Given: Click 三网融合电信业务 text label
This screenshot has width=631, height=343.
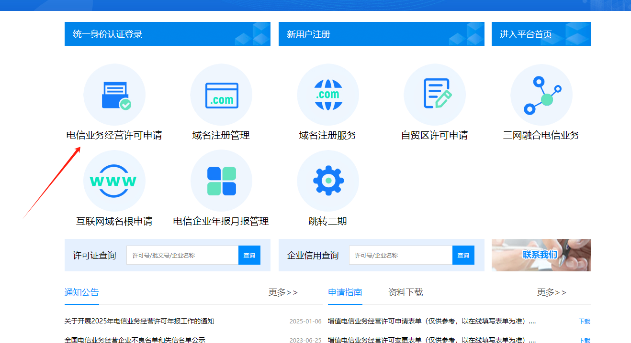Looking at the screenshot, I should pos(541,136).
